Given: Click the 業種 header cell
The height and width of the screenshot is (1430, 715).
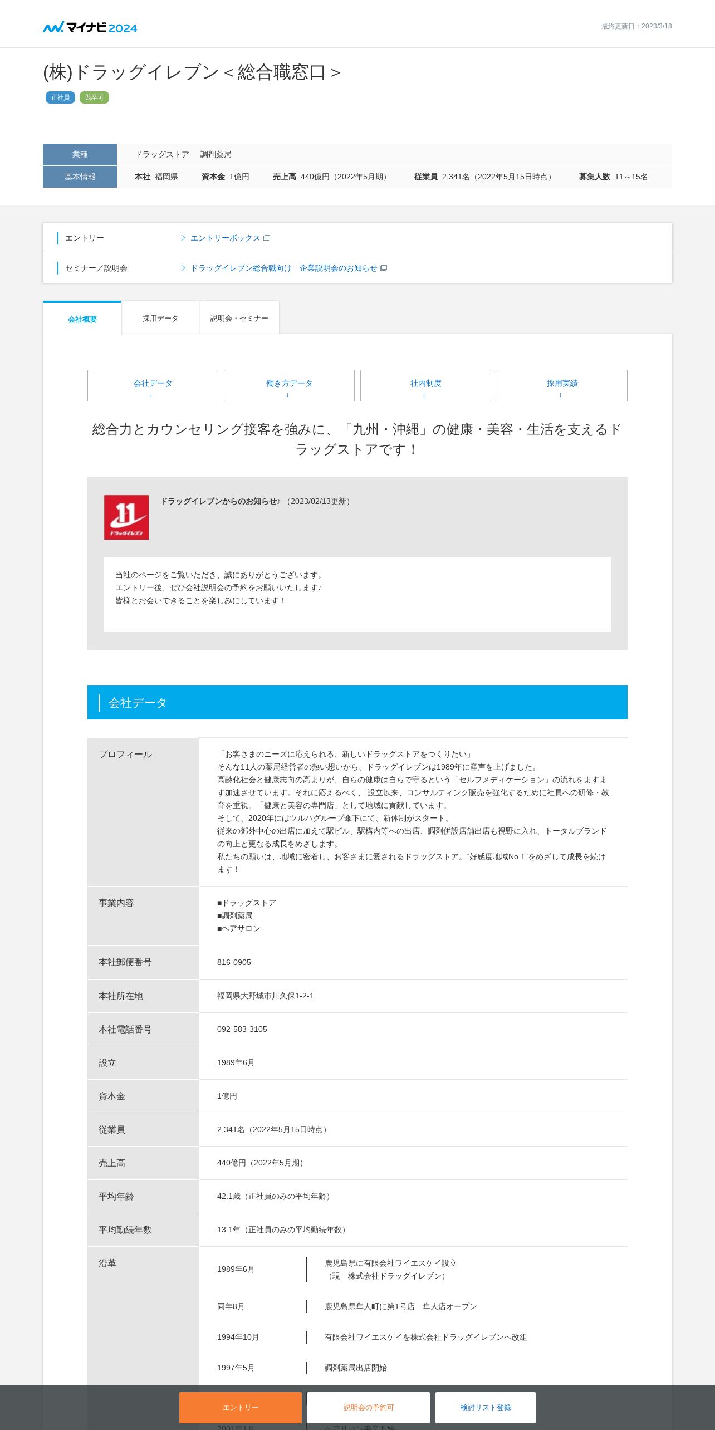Looking at the screenshot, I should pos(80,154).
